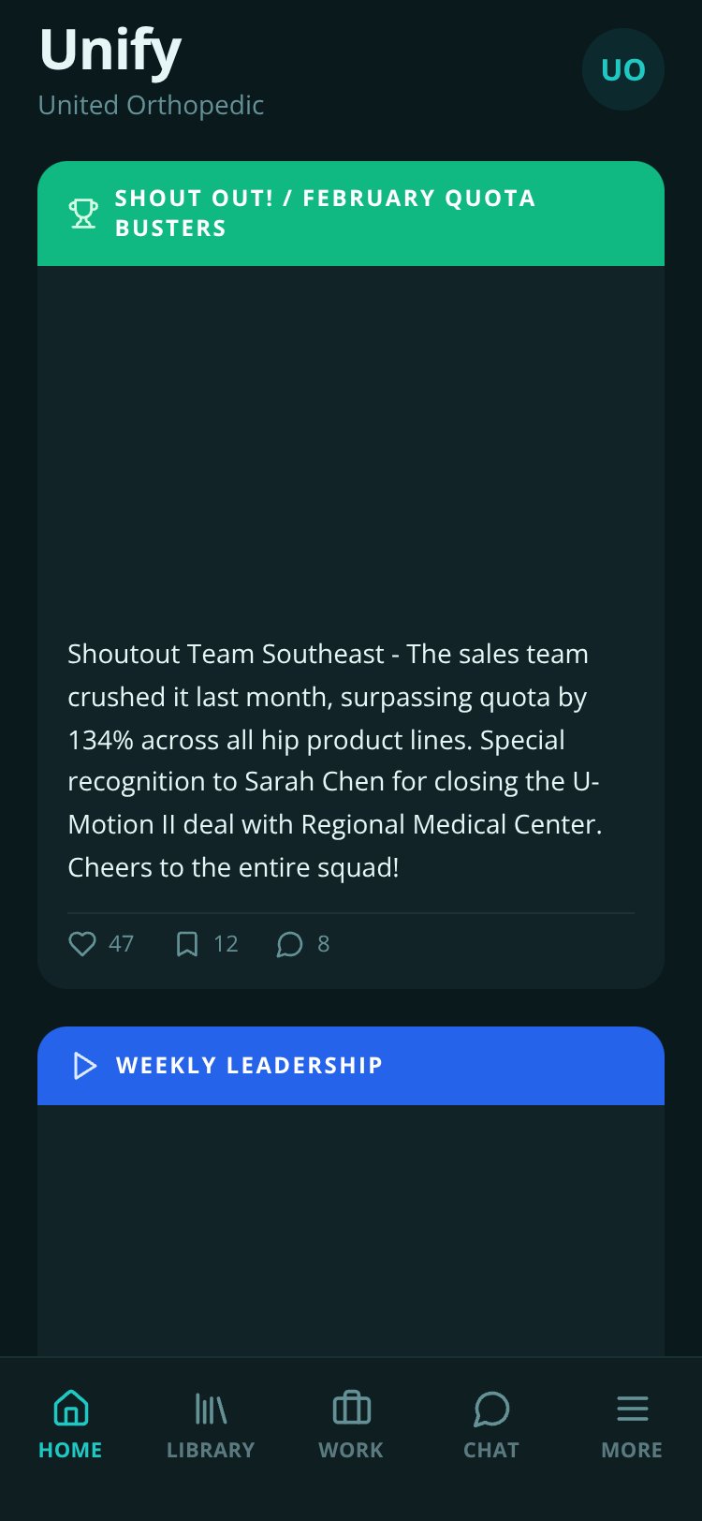Open the Chat tab
This screenshot has height=1521, width=702.
coord(491,1425)
